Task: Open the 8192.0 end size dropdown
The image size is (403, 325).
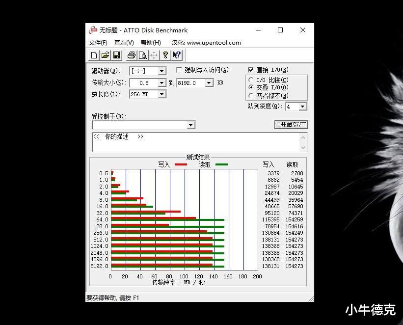Action: click(209, 83)
